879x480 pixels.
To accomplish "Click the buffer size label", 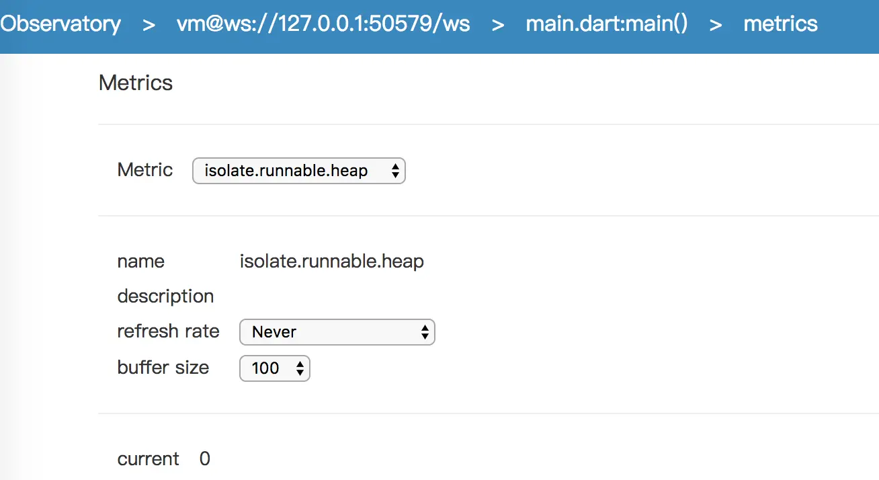I will tap(163, 368).
